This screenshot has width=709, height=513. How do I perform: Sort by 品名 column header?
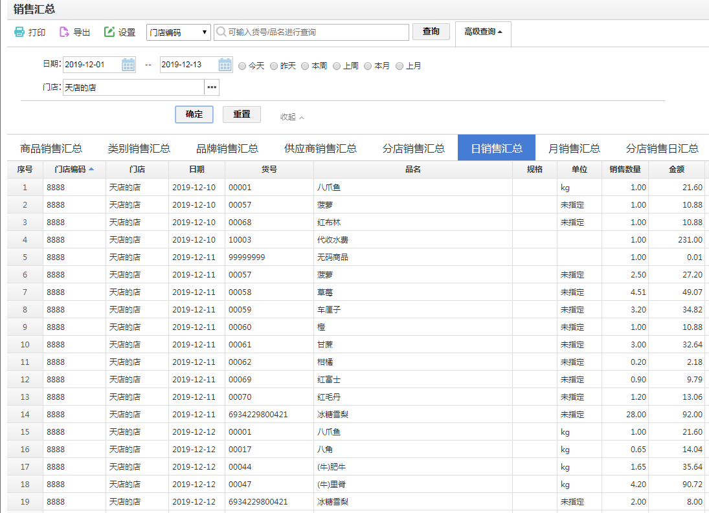click(413, 169)
